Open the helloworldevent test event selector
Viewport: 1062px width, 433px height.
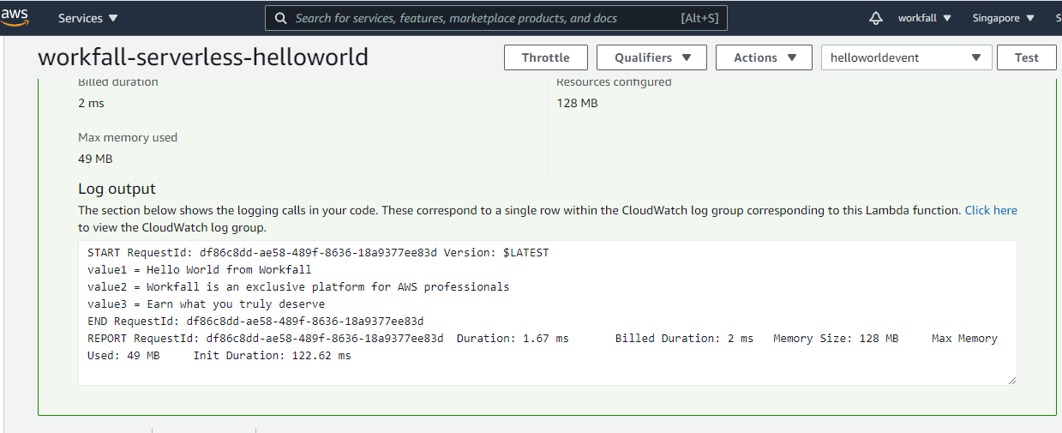[x=906, y=57]
